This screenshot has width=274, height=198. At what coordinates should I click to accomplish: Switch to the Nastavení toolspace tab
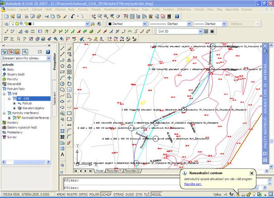coord(54,98)
